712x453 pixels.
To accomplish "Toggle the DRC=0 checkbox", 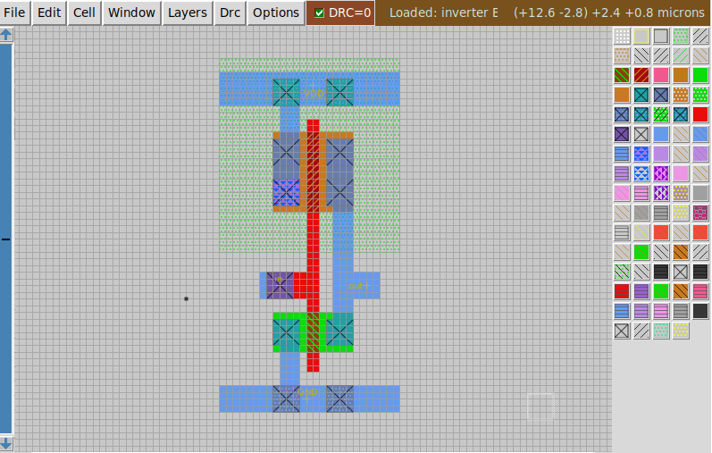I will coord(319,13).
